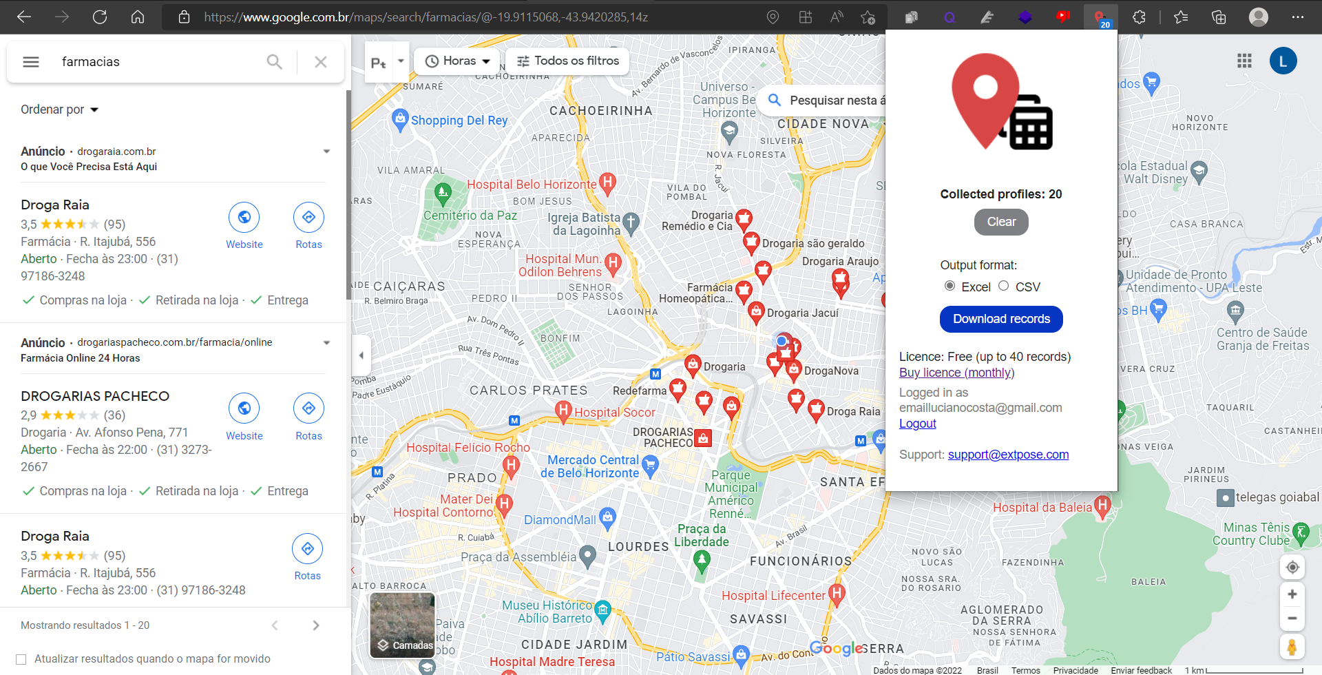Click Hospital da Baleia map marker

click(1102, 507)
